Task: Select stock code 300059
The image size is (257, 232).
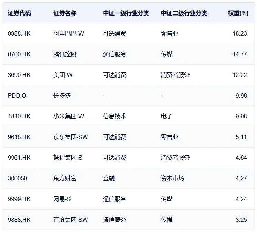Action: click(18, 179)
